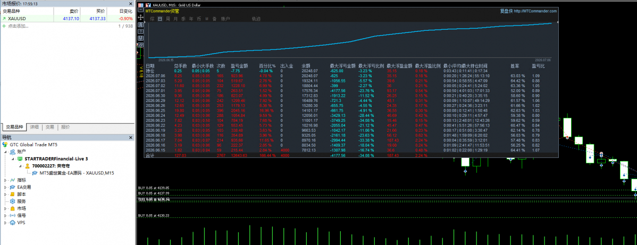Expand the VPS node
637x245 pixels.
[x=5, y=223]
